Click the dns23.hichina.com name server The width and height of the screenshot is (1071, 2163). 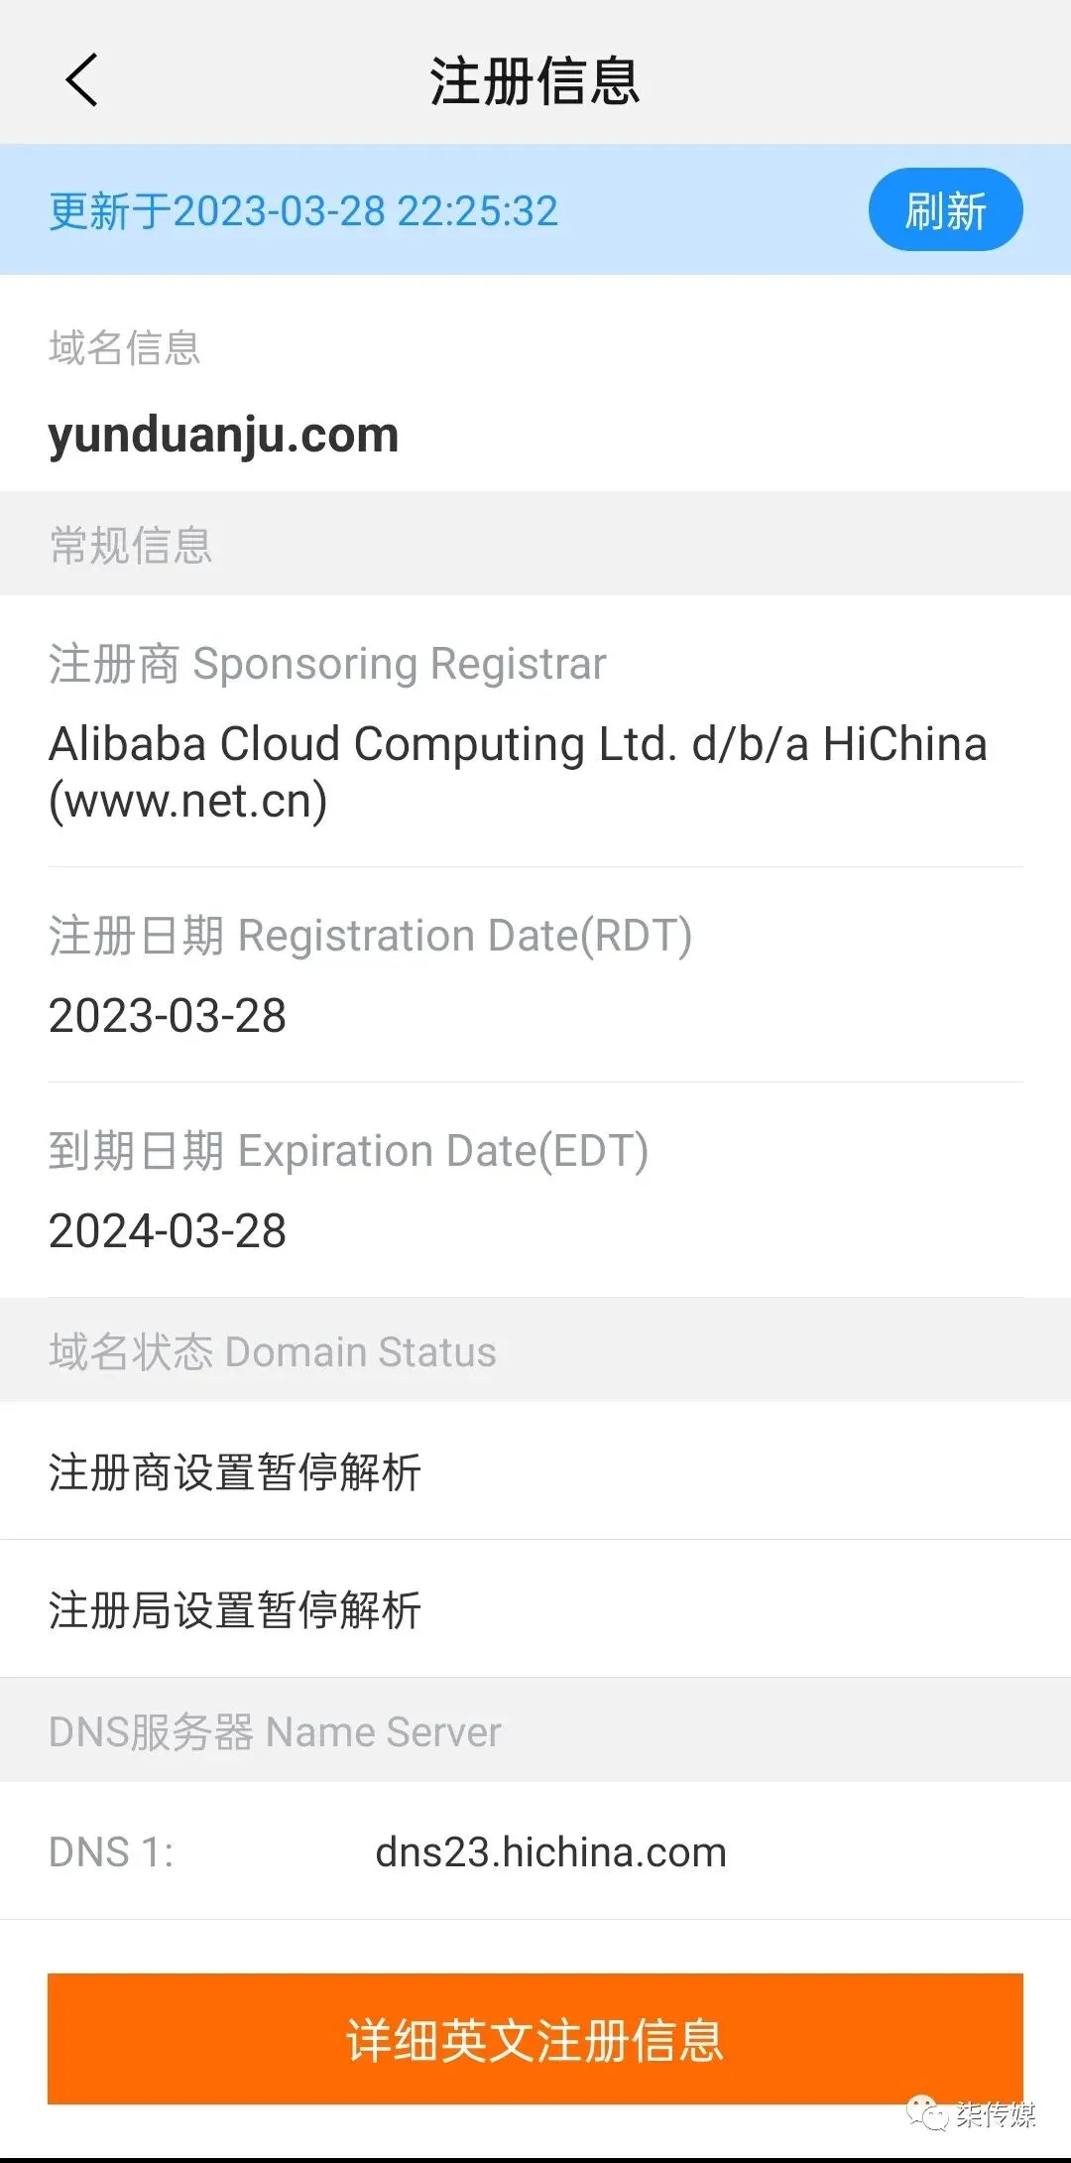point(550,1852)
